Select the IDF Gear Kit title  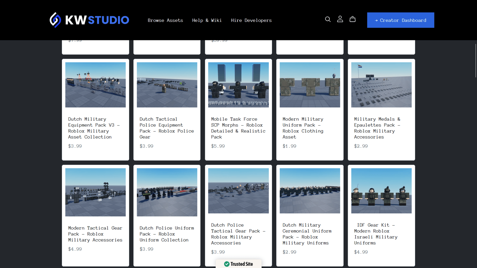coord(376,234)
